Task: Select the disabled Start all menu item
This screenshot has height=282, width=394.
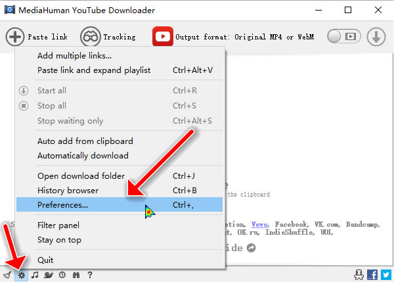Action: (x=120, y=91)
